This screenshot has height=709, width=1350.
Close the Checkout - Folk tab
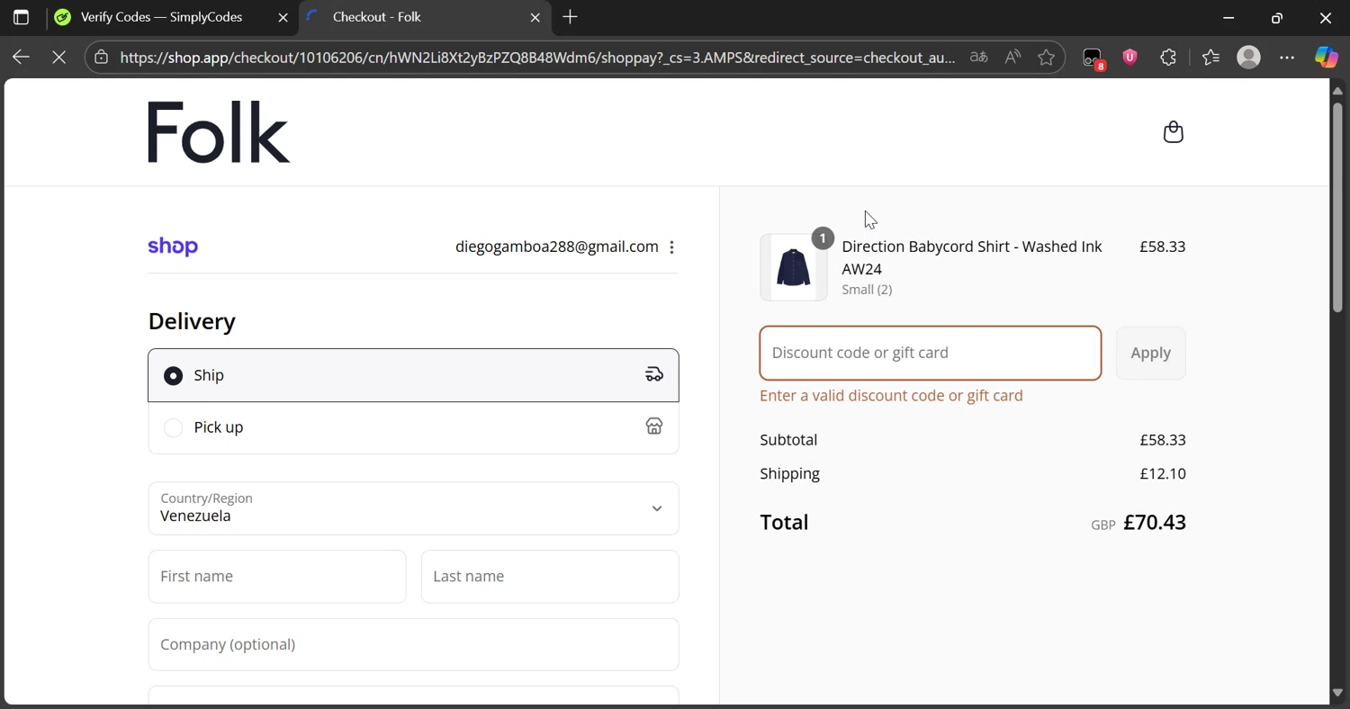pos(535,17)
